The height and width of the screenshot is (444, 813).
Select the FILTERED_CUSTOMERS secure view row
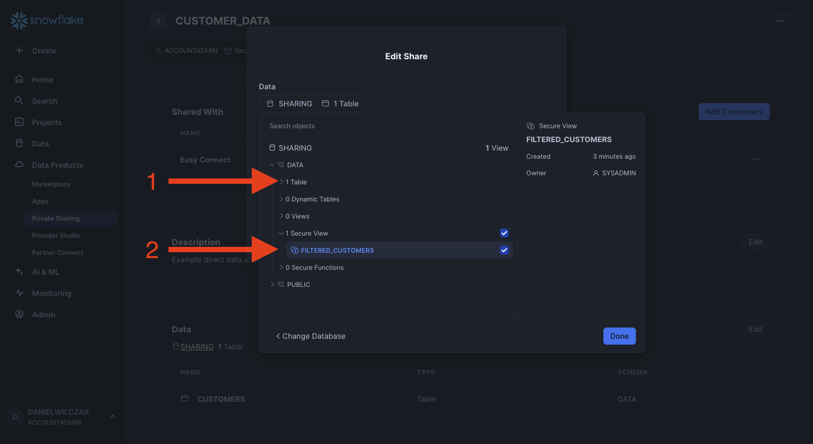374,250
